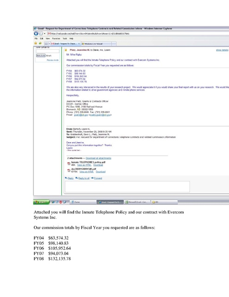Viewport: 229px width, 297px height.
Task: Click the Windows Start button
Action: tap(41, 202)
